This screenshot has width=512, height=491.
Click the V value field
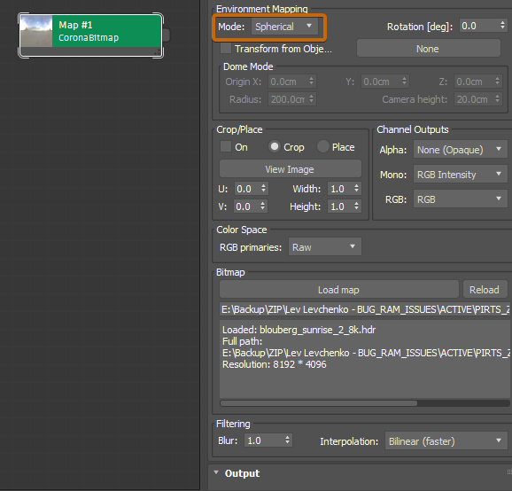pos(246,207)
